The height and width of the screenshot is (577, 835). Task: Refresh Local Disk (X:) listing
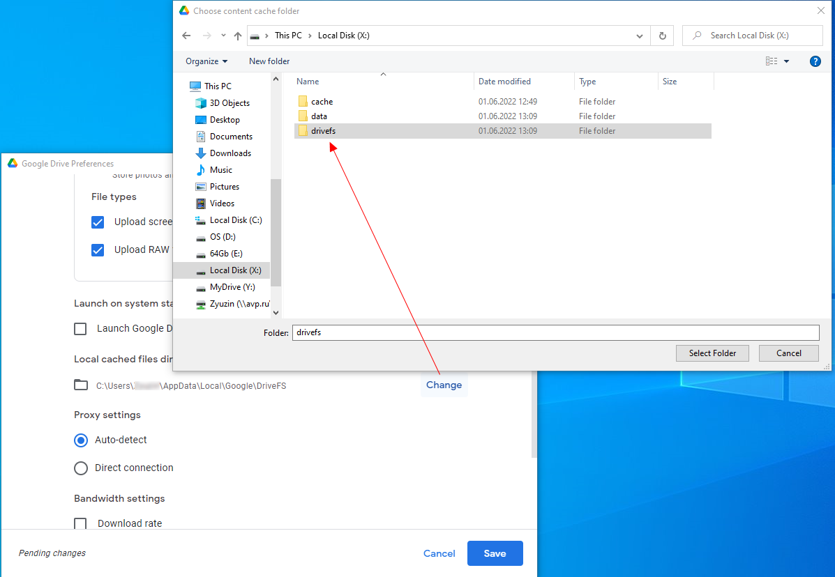click(663, 36)
